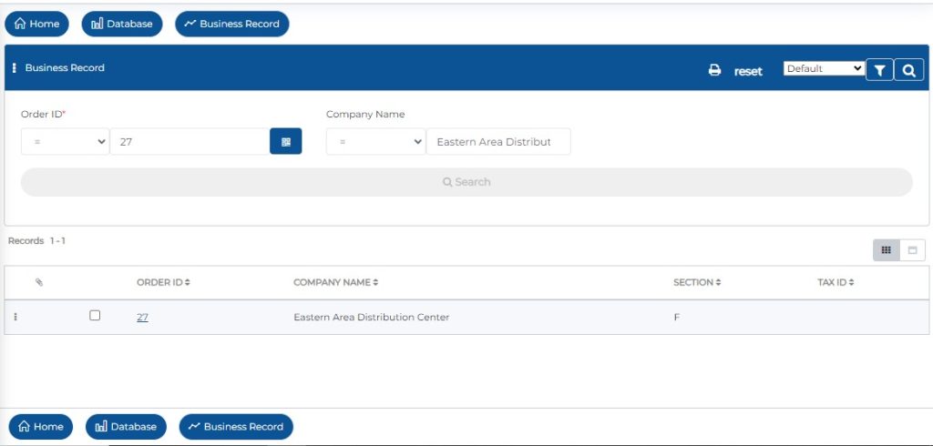
Task: Go to Home in bottom breadcrumb
Action: (41, 426)
